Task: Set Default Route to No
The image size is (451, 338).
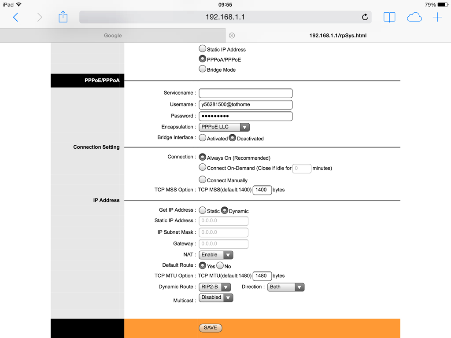Action: click(x=220, y=265)
